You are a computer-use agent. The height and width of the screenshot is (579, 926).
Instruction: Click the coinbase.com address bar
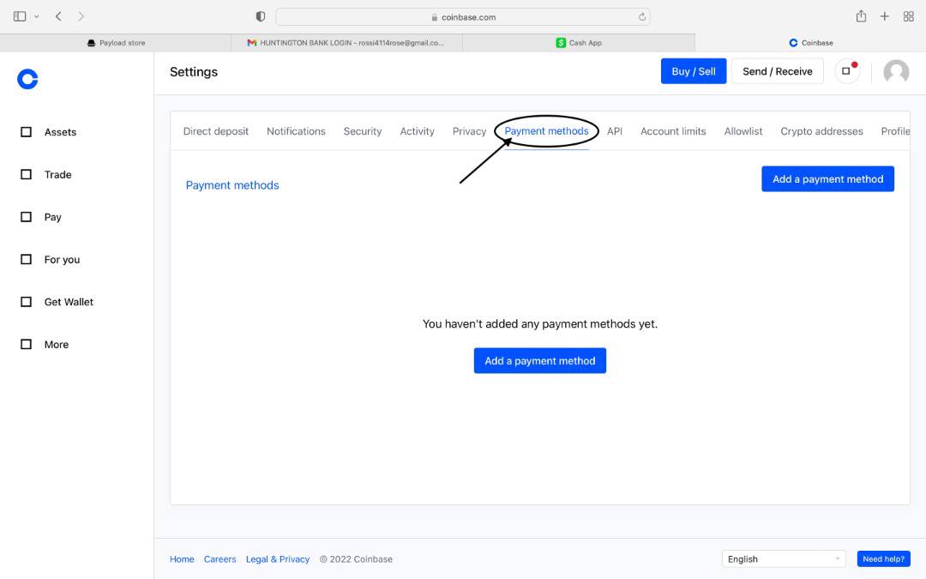(x=463, y=17)
